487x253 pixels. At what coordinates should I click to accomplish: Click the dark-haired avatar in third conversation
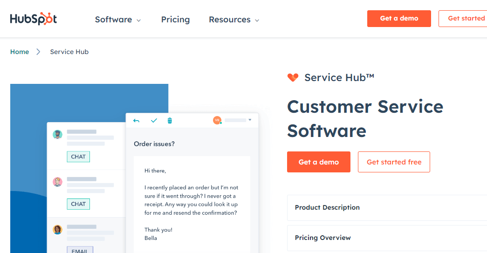click(x=57, y=229)
